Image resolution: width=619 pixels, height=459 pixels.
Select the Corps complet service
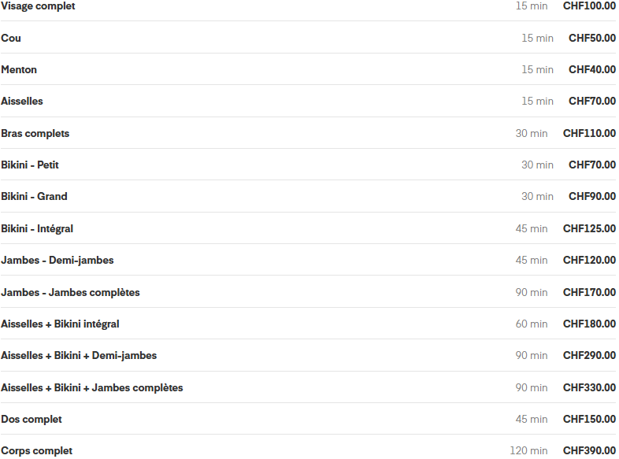[36, 451]
